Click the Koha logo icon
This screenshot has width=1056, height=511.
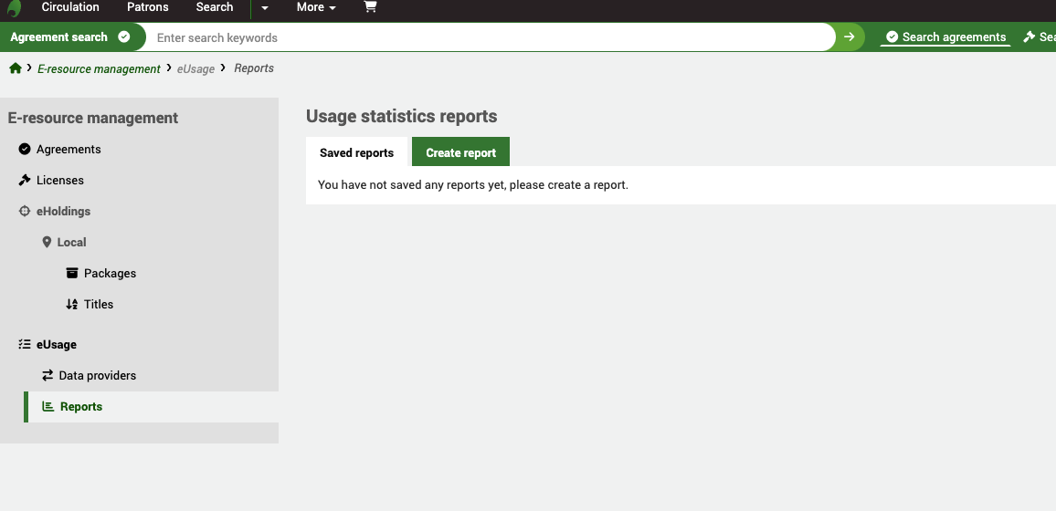[14, 8]
